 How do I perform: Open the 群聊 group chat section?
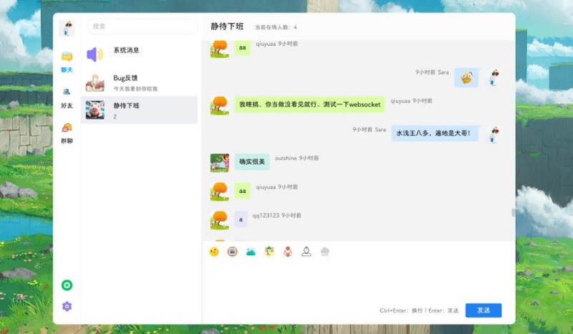click(67, 133)
